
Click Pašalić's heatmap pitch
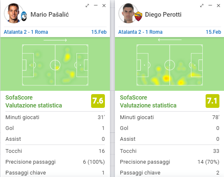point(55,65)
